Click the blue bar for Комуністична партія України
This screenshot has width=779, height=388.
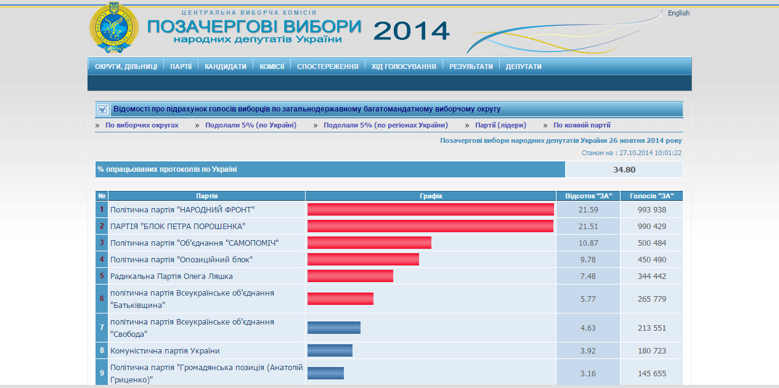pos(330,351)
